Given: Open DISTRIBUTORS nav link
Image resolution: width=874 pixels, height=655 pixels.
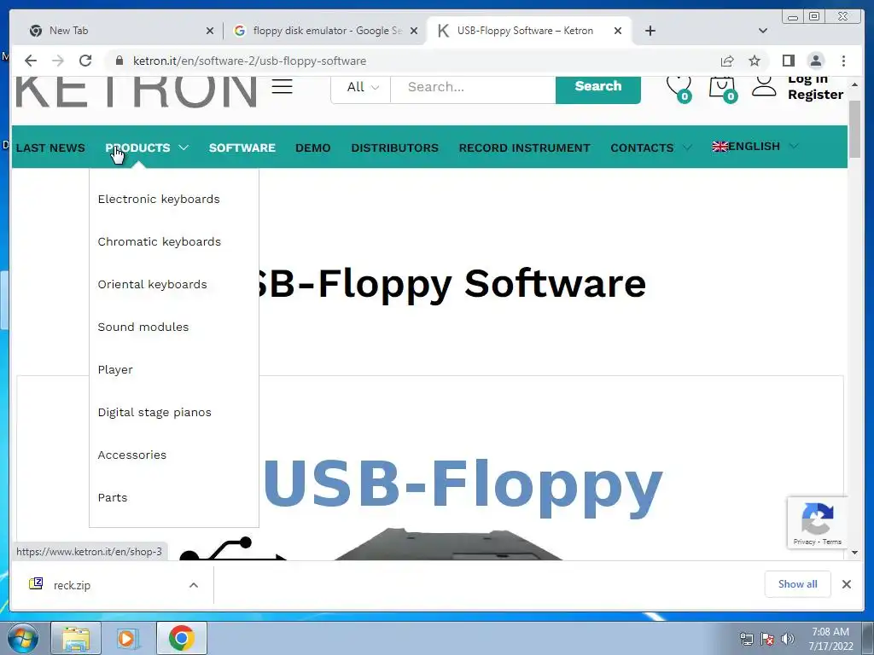Looking at the screenshot, I should (394, 148).
